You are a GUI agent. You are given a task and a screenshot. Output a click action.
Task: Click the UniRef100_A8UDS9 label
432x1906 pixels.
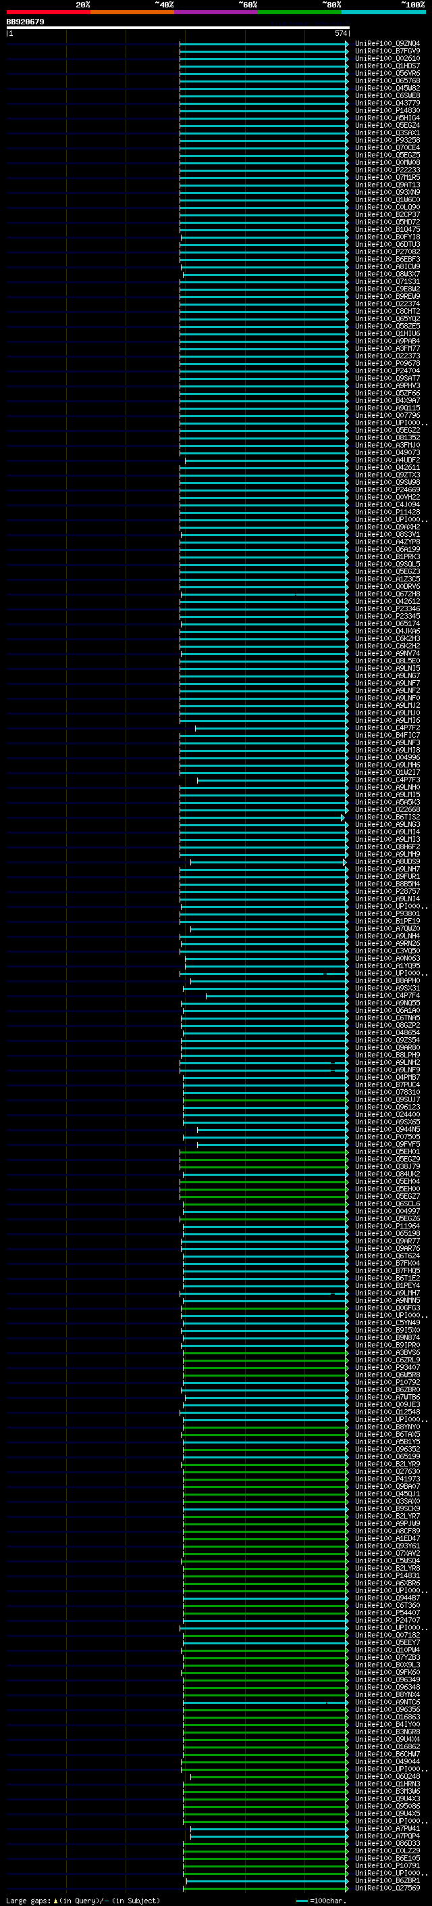[x=387, y=861]
